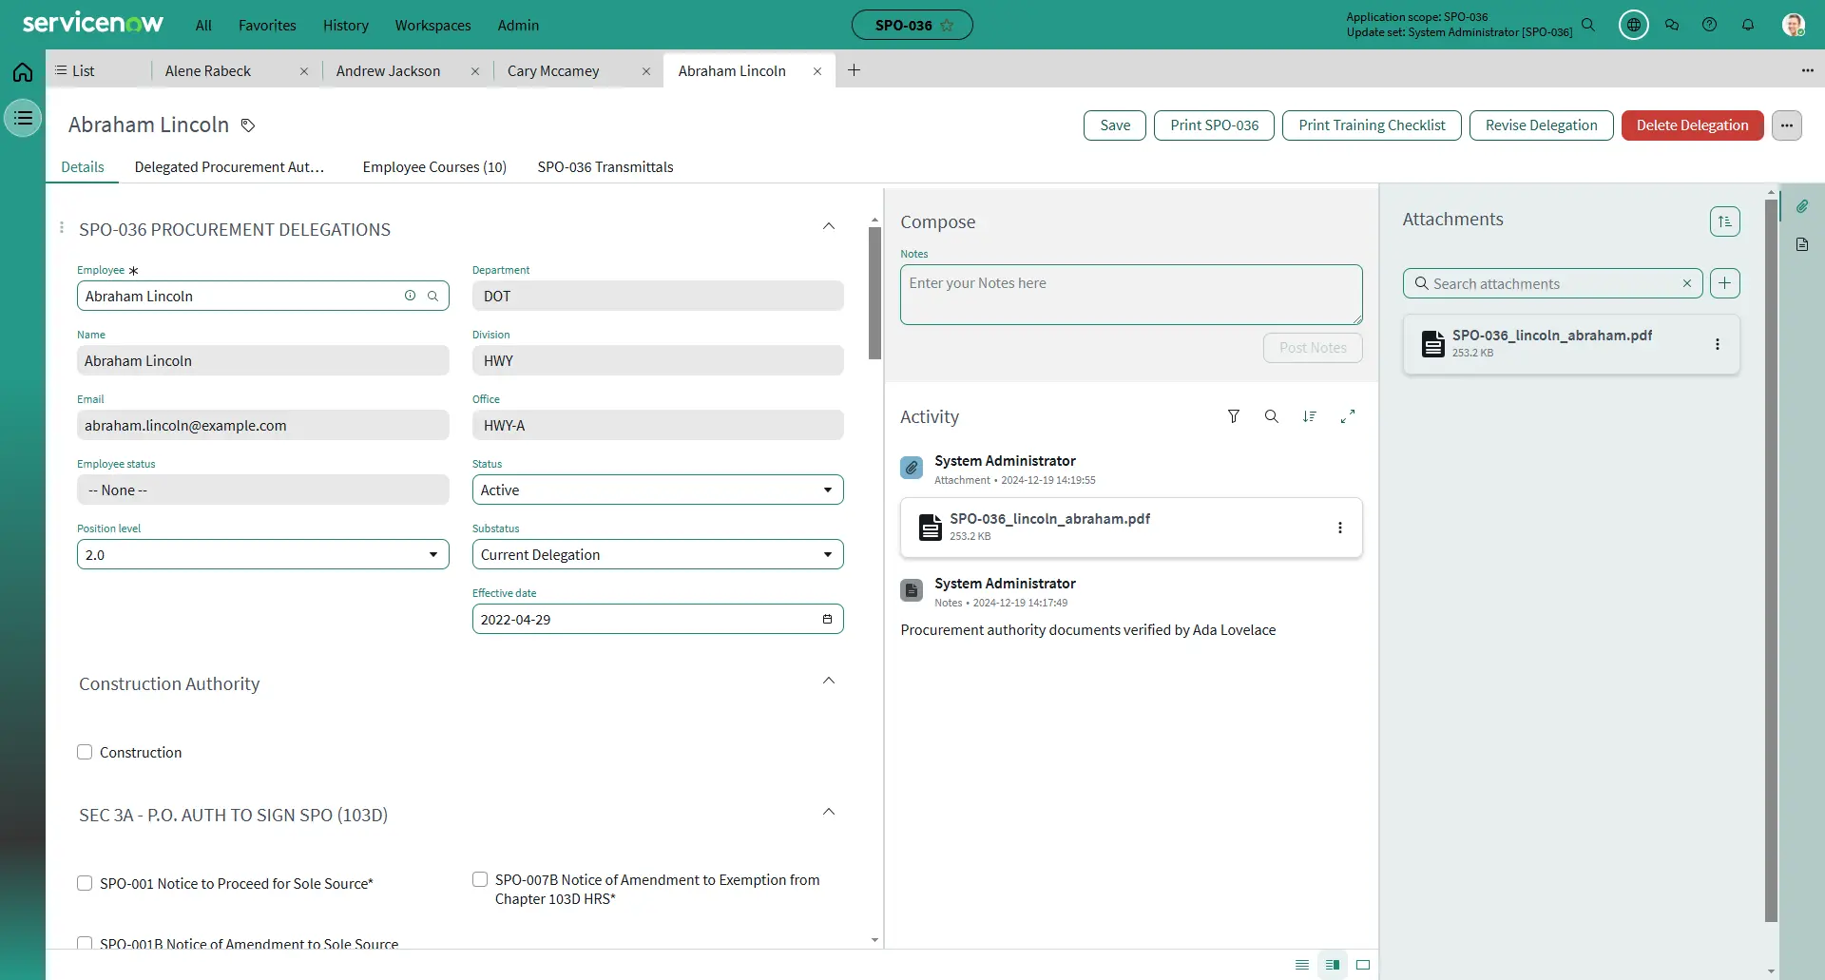Favorite the SPO-036 star icon

[947, 26]
